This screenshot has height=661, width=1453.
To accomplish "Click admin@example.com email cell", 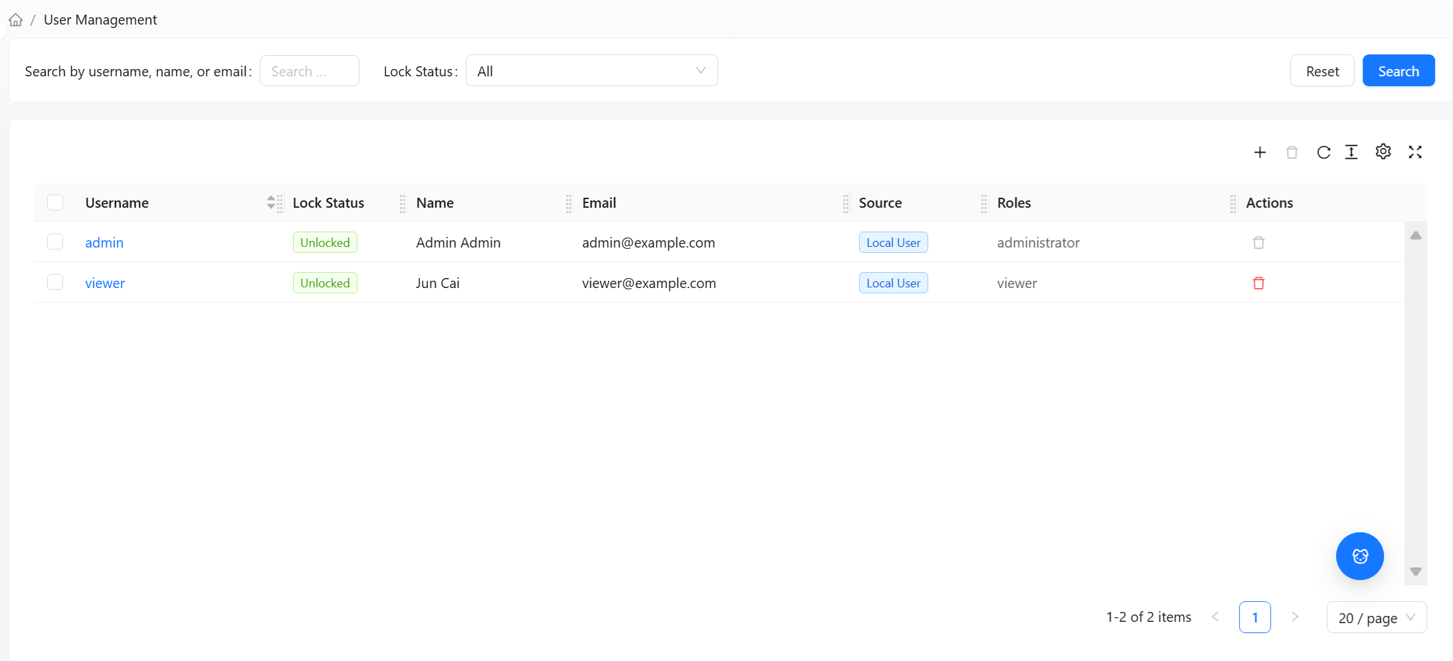I will pyautogui.click(x=648, y=243).
